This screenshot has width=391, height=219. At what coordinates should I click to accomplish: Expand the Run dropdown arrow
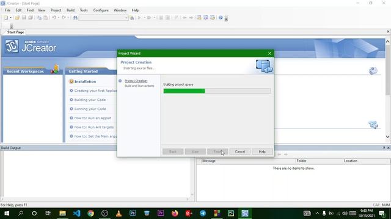[x=144, y=18]
